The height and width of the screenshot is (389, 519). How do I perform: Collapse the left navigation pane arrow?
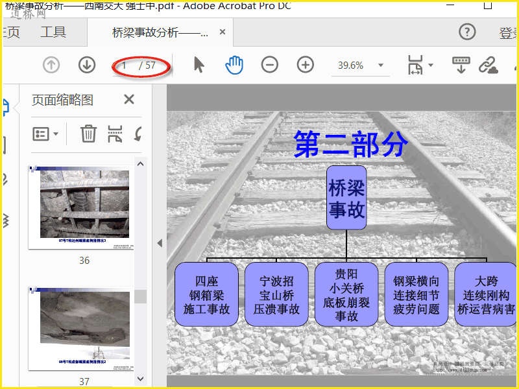coord(160,243)
